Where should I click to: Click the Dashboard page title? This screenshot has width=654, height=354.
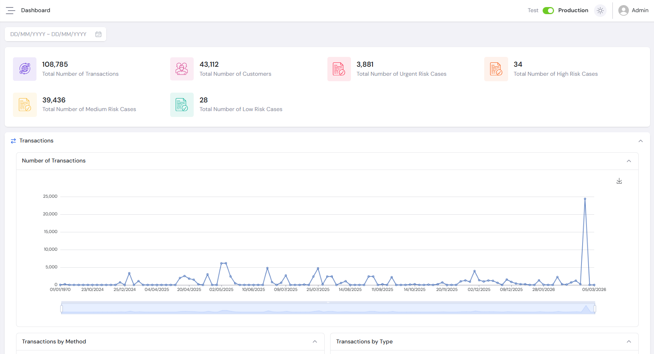[36, 10]
